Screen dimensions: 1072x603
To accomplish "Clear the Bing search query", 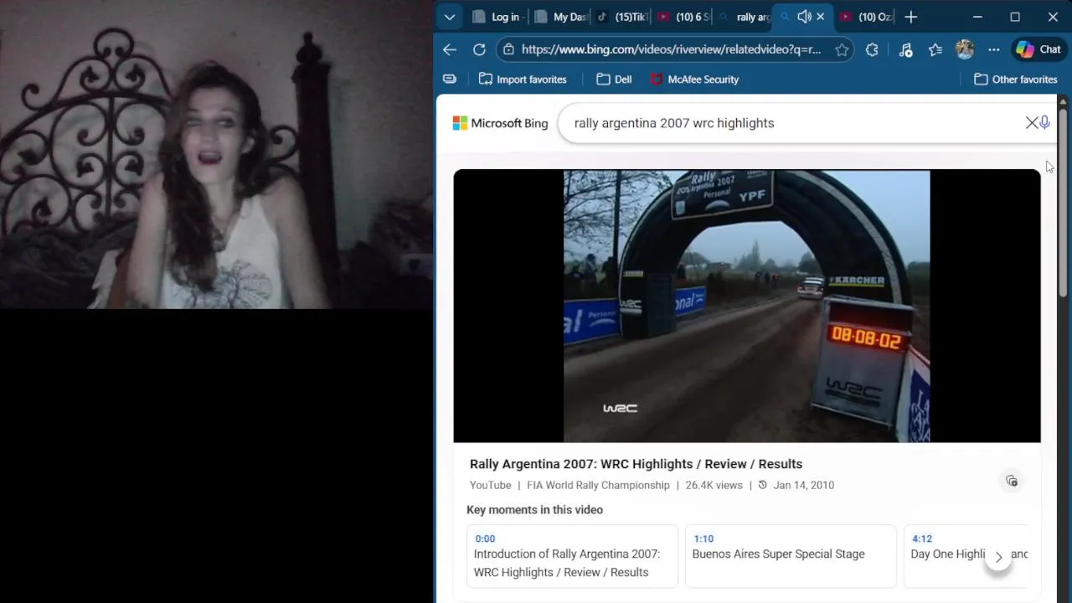I will tap(1032, 123).
